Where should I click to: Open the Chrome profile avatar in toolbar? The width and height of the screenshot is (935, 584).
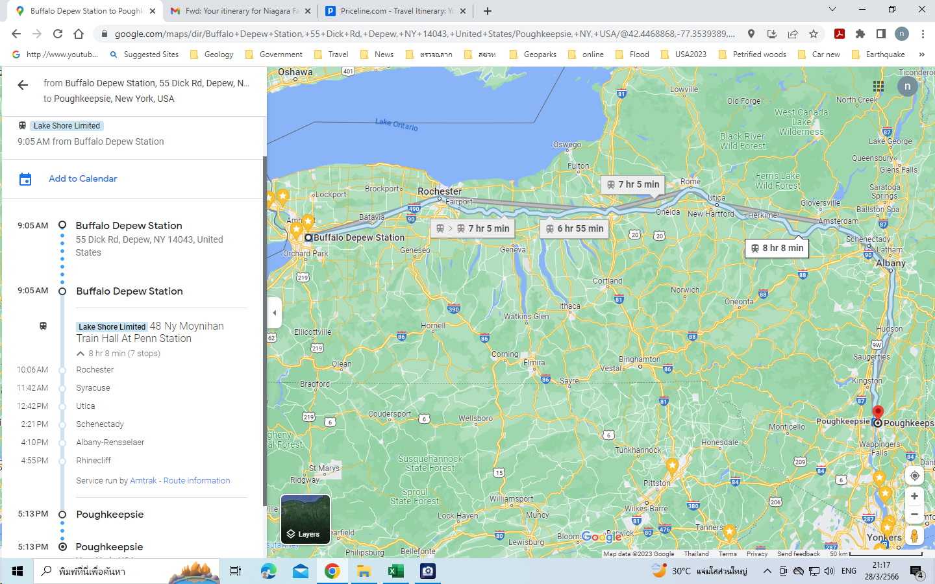[902, 34]
